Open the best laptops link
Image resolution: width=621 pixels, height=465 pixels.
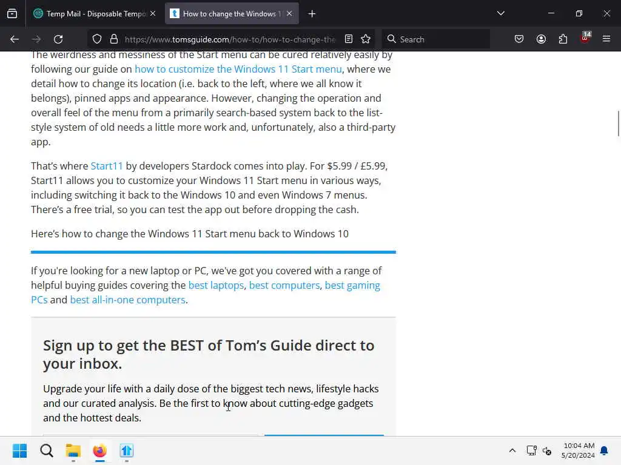(x=216, y=286)
